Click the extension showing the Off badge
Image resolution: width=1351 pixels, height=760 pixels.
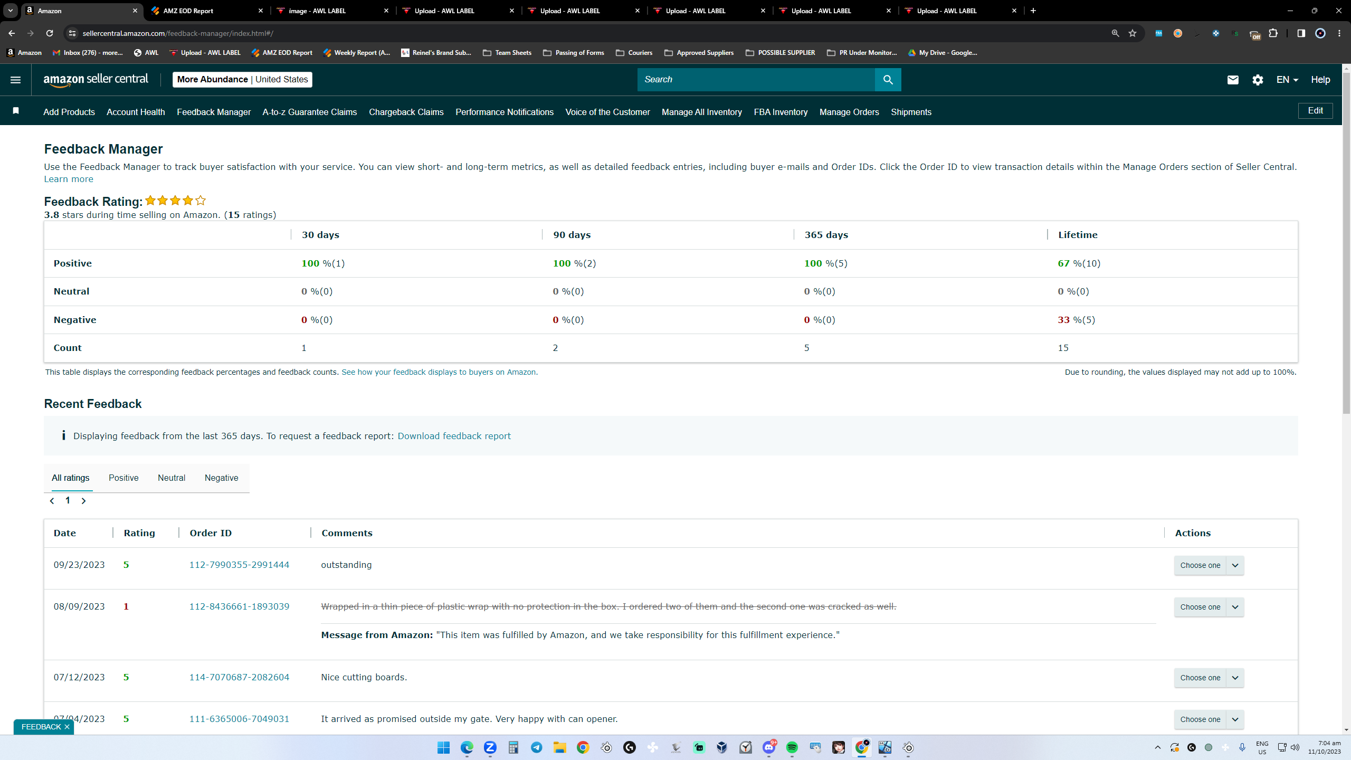click(x=1254, y=34)
